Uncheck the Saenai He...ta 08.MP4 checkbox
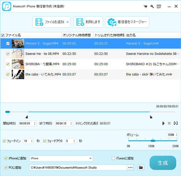This screenshot has height=176, width=181. coord(8,54)
